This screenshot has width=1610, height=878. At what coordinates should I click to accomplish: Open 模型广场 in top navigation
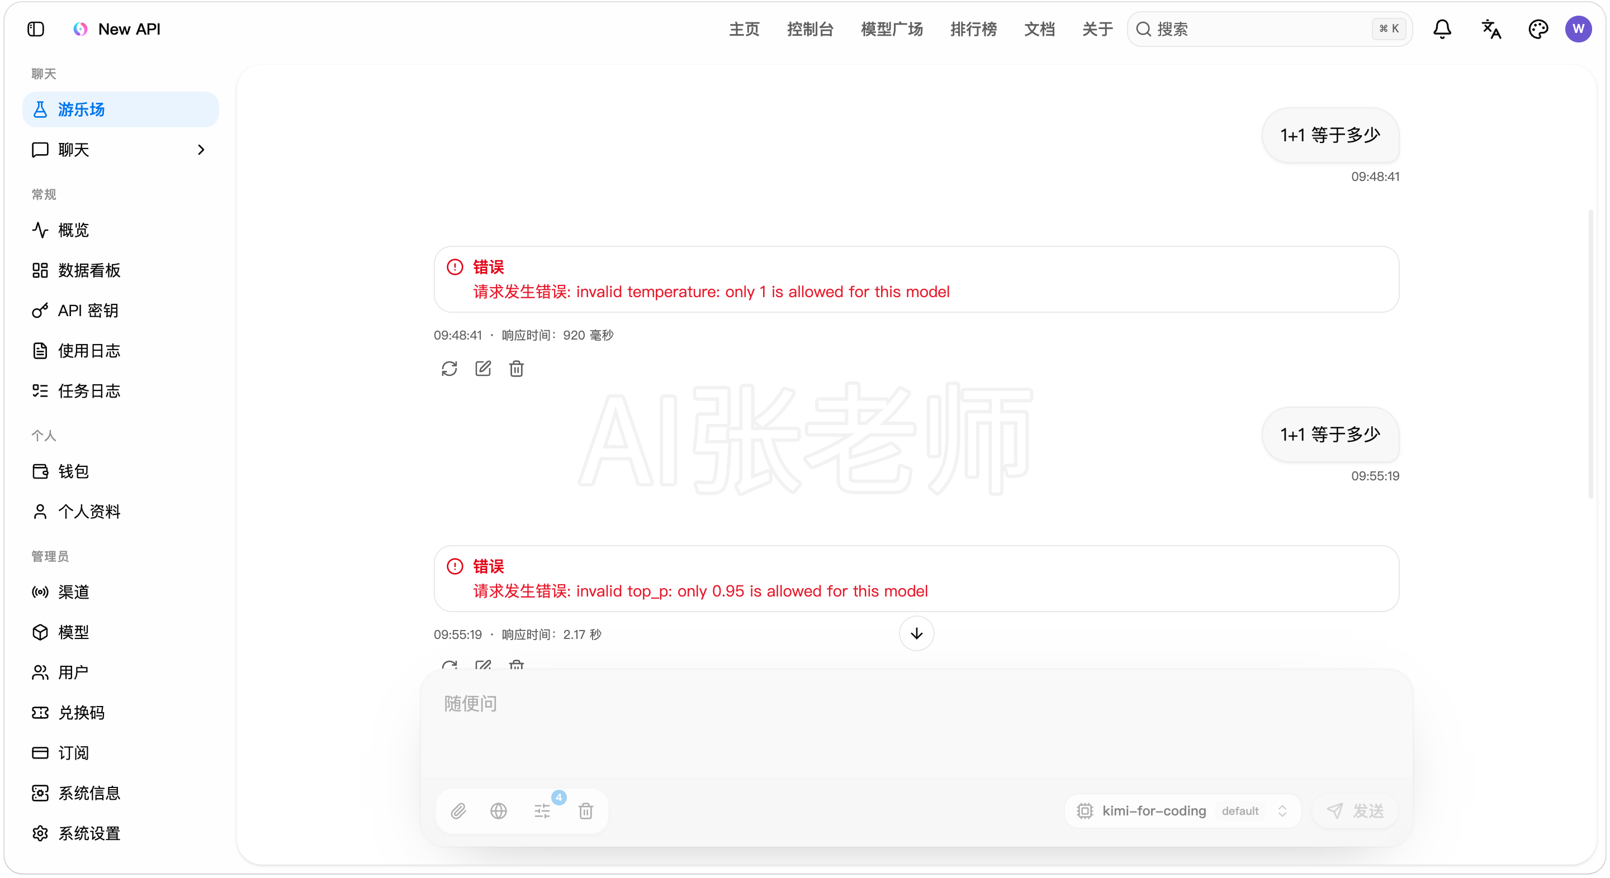click(x=891, y=30)
